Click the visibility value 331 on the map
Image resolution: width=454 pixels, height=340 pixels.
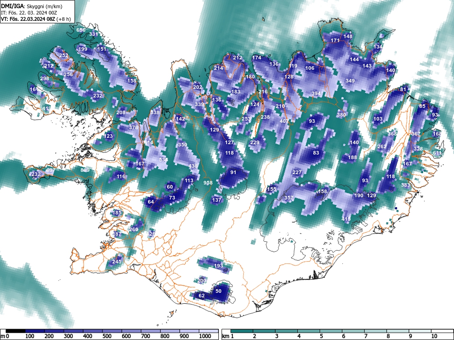(x=94, y=34)
